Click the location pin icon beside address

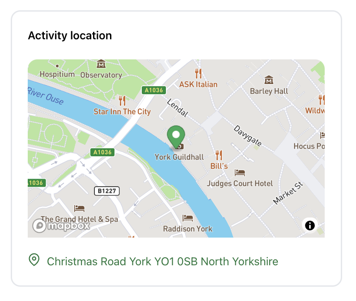(x=34, y=260)
